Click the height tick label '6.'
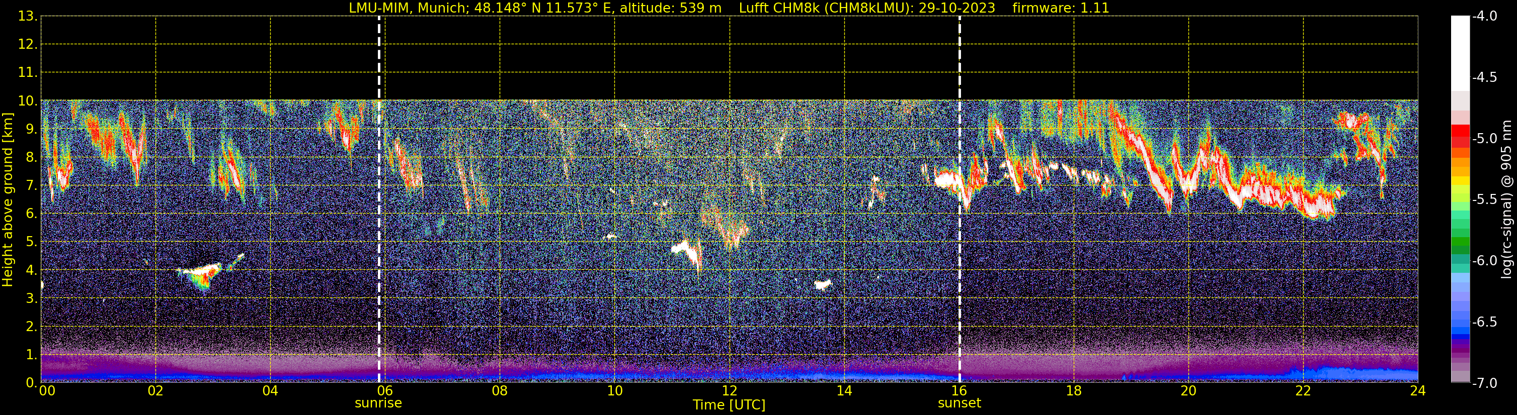 click(x=32, y=214)
